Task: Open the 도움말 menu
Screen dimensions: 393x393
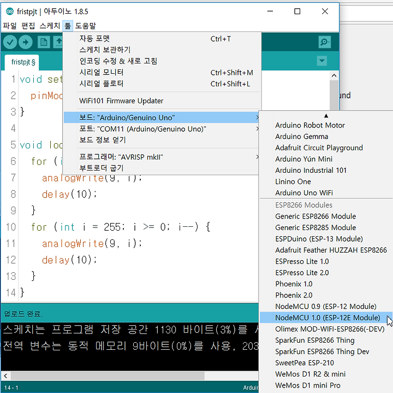Action: (86, 26)
